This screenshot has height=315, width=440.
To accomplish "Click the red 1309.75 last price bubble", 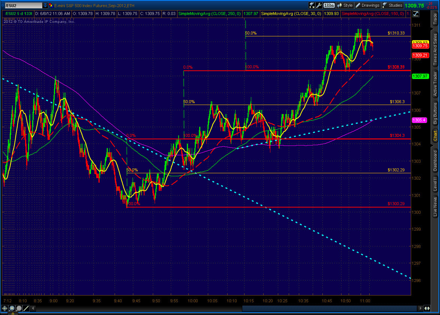I will click(x=420, y=46).
